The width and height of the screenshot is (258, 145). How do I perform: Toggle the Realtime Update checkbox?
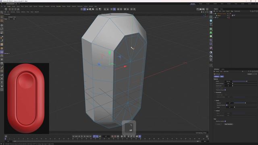(225, 121)
